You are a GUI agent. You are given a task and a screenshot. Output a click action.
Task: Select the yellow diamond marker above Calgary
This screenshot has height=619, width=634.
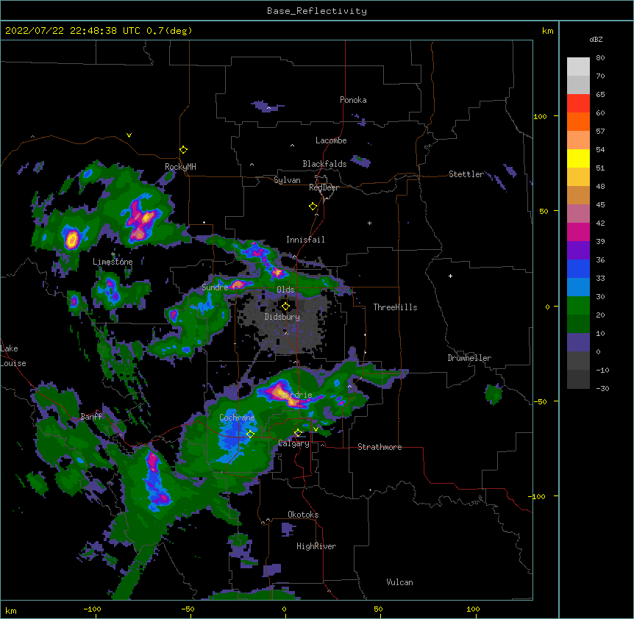298,433
